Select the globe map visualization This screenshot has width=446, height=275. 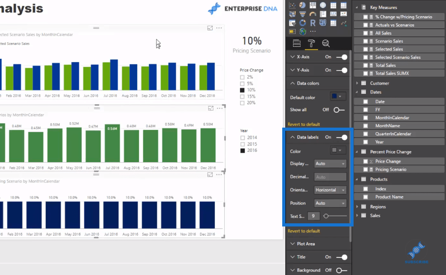pos(323,5)
